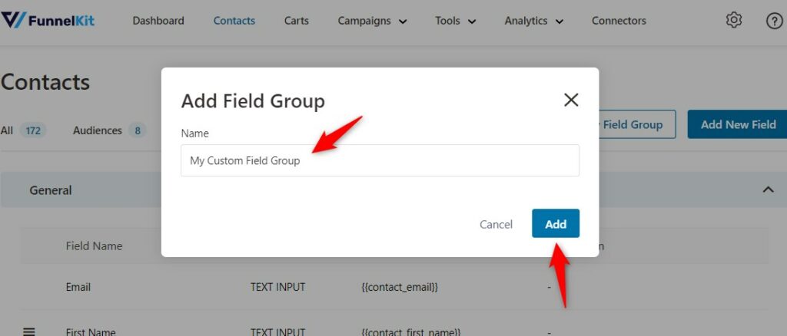Image resolution: width=787 pixels, height=336 pixels.
Task: Select the All contacts tab
Action: click(x=24, y=130)
